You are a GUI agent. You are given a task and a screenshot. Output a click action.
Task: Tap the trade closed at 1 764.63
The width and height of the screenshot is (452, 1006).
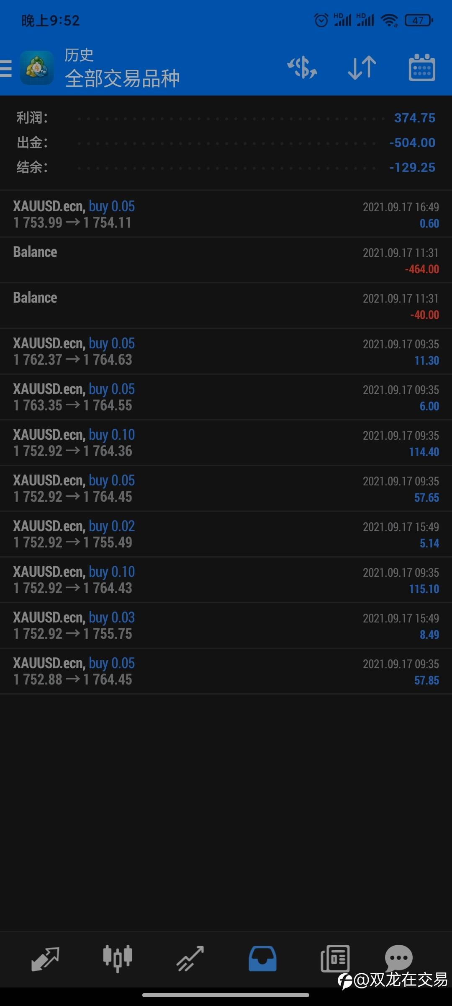226,351
